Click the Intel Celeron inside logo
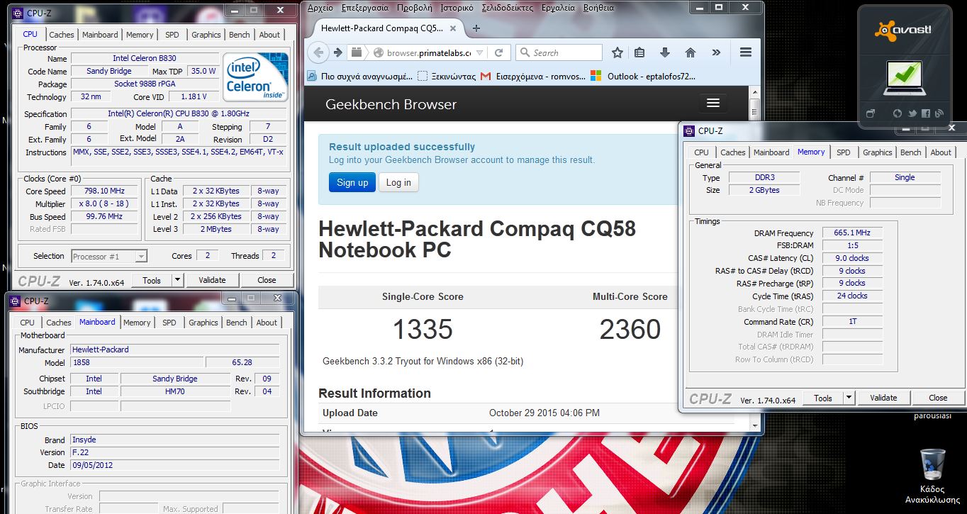967x514 pixels. [256, 77]
